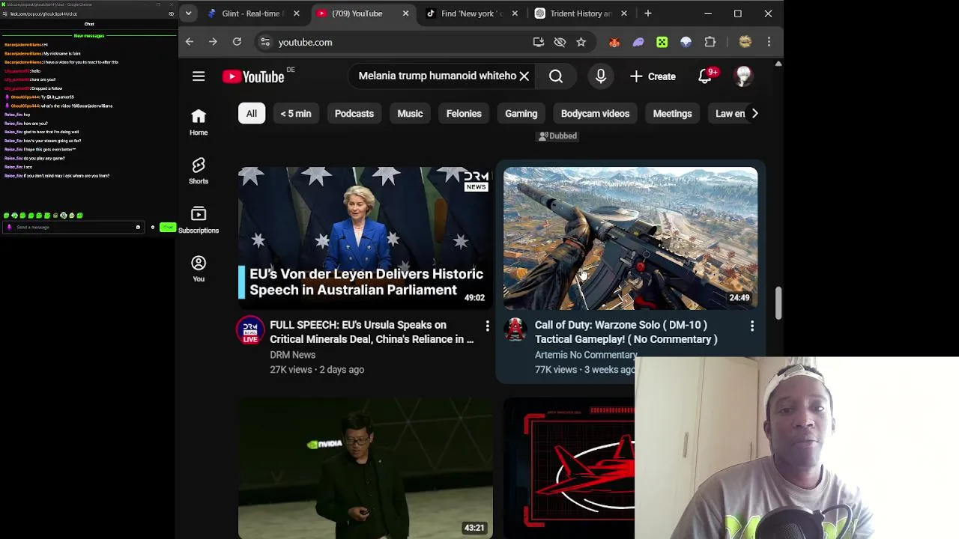This screenshot has width=959, height=539.
Task: Reload the YouTube page
Action: pyautogui.click(x=237, y=42)
